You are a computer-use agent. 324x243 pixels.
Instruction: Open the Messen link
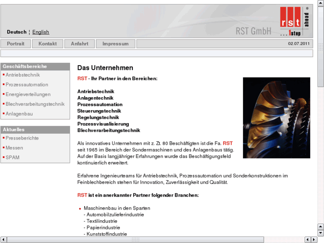pyautogui.click(x=14, y=148)
